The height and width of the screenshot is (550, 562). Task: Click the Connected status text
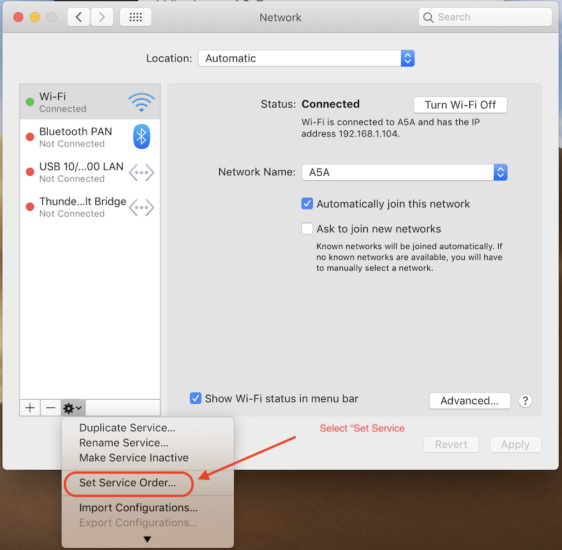click(331, 104)
